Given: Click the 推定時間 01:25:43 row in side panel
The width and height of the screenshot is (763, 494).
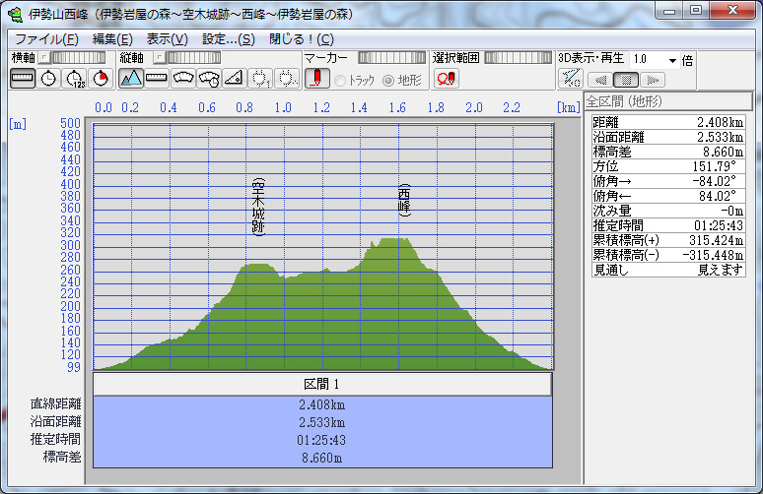Looking at the screenshot, I should [x=668, y=225].
